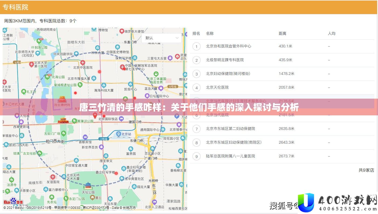Open 北京协和医院血管外科中心 in the list
Image resolution: width=378 pixels, height=214 pixels.
pyautogui.click(x=229, y=46)
